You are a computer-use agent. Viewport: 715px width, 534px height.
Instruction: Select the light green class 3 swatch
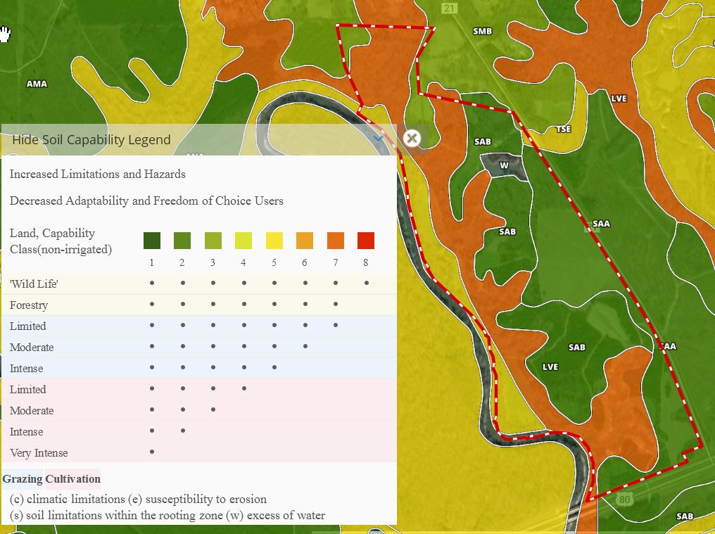[x=213, y=241]
